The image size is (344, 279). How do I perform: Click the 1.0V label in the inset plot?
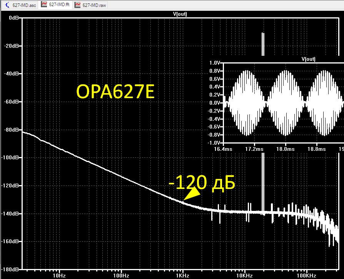pos(215,63)
